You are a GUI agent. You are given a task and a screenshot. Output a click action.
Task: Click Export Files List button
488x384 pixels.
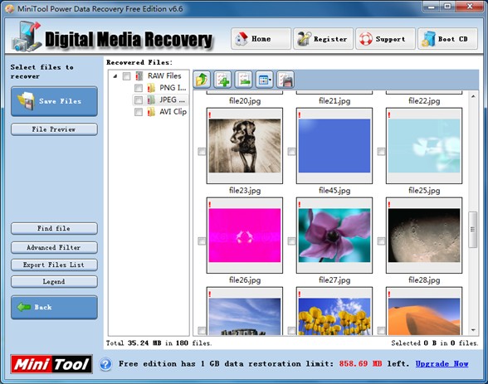pyautogui.click(x=54, y=265)
